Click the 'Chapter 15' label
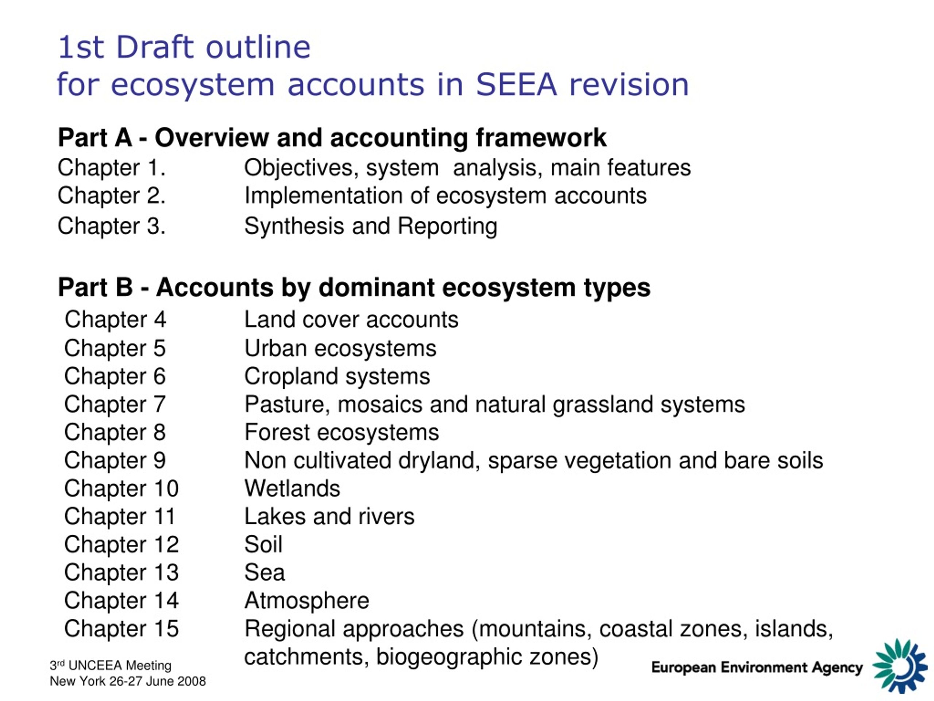 (121, 629)
